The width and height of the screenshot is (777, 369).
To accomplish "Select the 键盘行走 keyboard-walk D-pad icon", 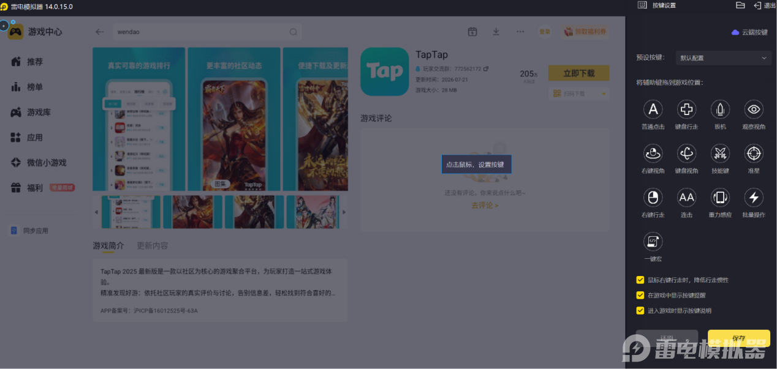I will [x=686, y=110].
